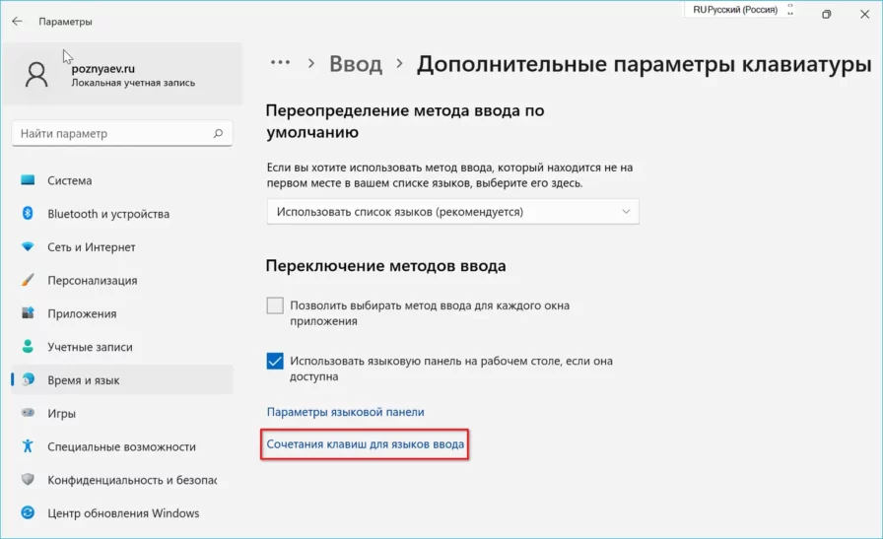
Task: Click the Игры gamepad icon
Action: pyautogui.click(x=28, y=413)
